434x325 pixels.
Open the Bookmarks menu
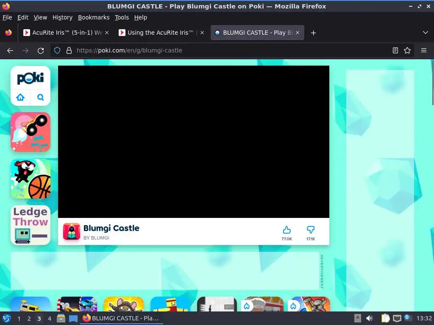[94, 17]
